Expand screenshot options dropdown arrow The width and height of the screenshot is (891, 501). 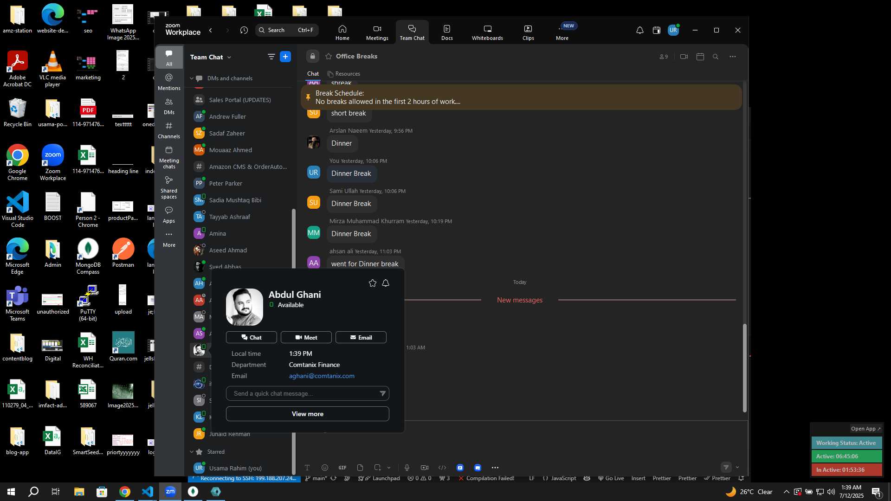tap(389, 468)
